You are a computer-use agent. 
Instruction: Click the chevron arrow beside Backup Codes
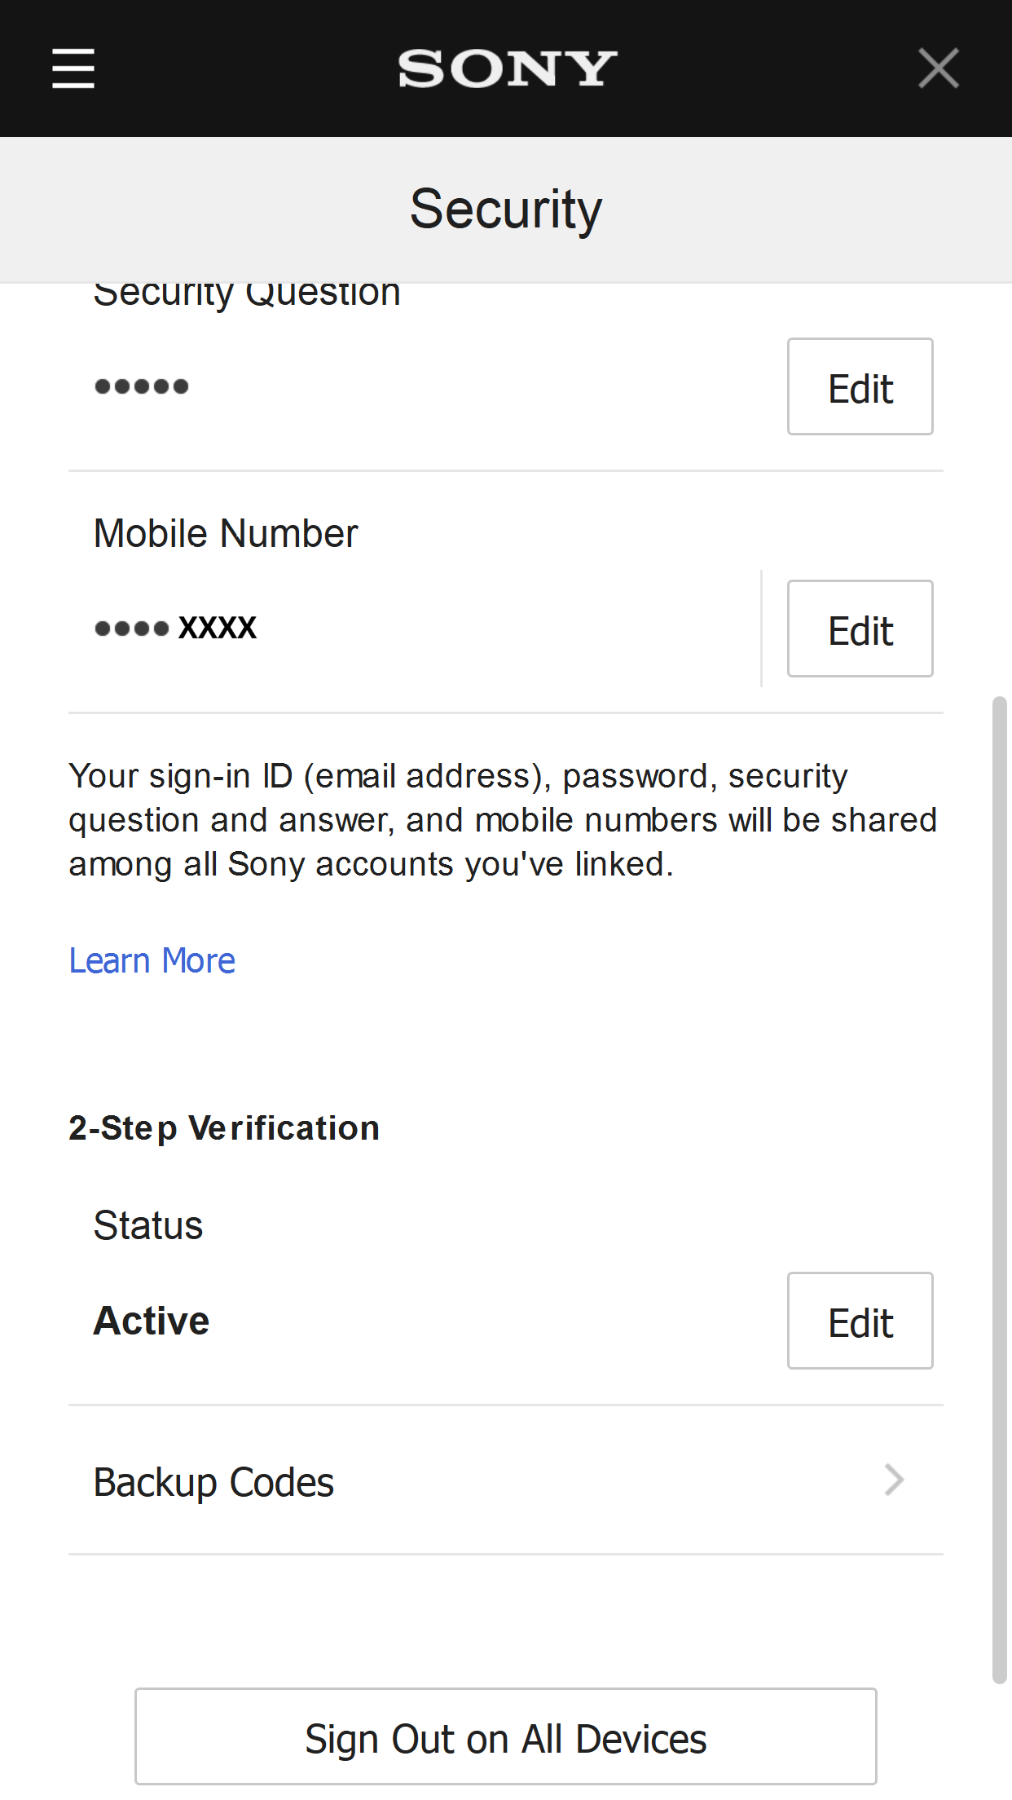(x=894, y=1480)
